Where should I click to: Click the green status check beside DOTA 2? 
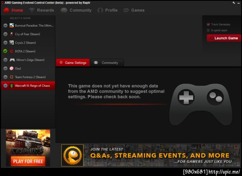click(x=5, y=51)
